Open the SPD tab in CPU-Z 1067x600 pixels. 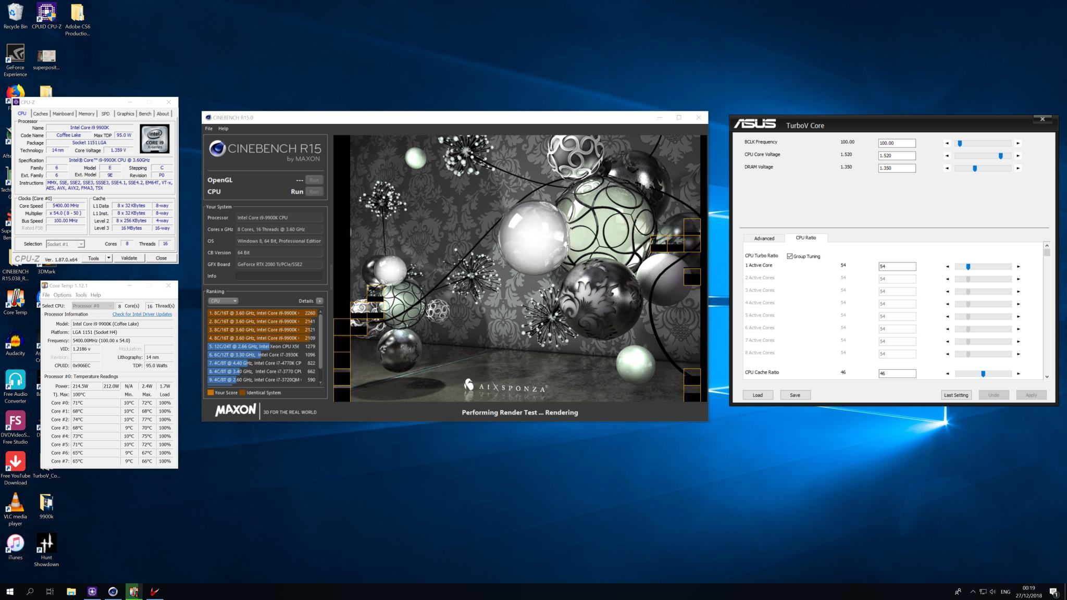(105, 114)
